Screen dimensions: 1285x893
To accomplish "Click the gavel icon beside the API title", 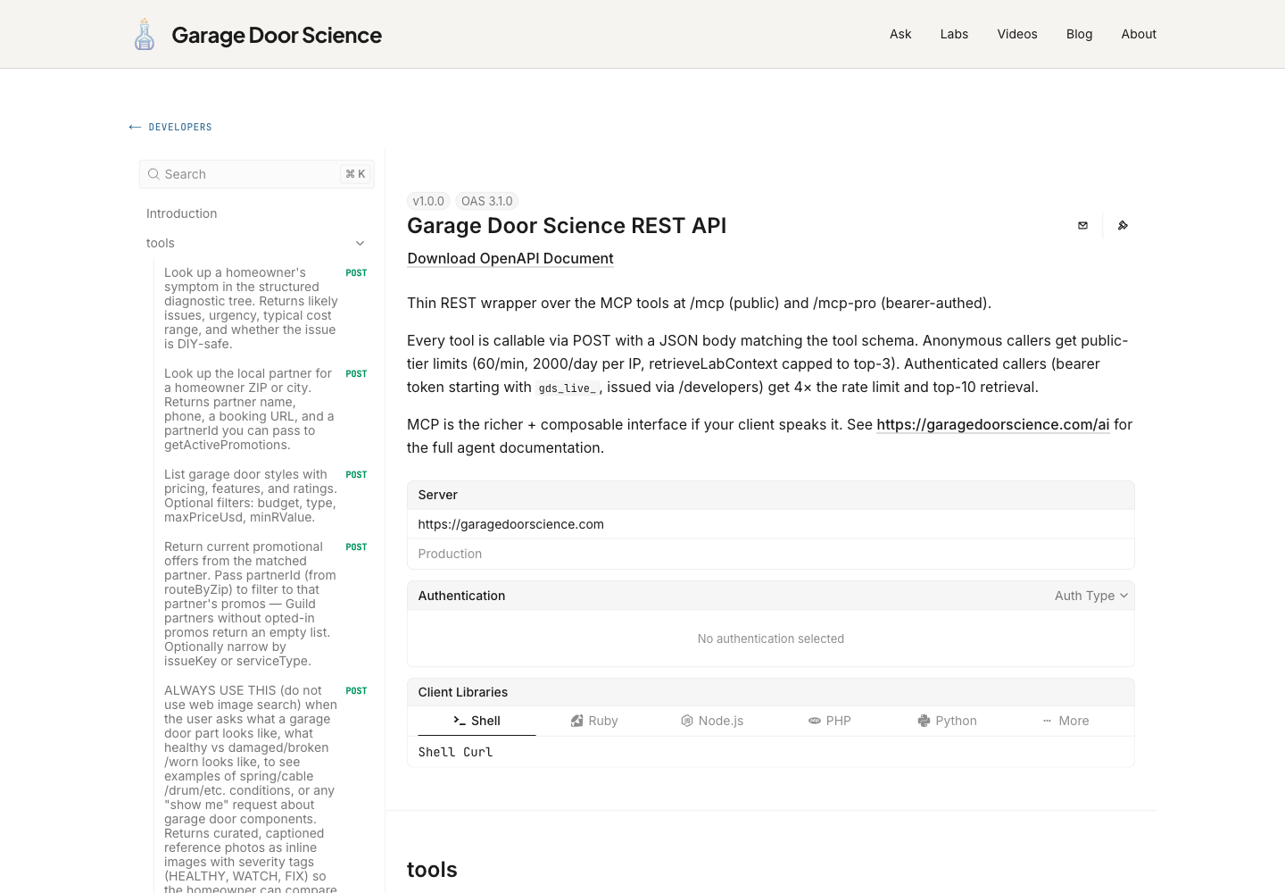I will (x=1123, y=225).
